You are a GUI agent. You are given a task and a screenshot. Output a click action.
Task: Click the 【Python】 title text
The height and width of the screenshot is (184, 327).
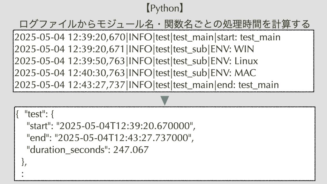click(164, 9)
